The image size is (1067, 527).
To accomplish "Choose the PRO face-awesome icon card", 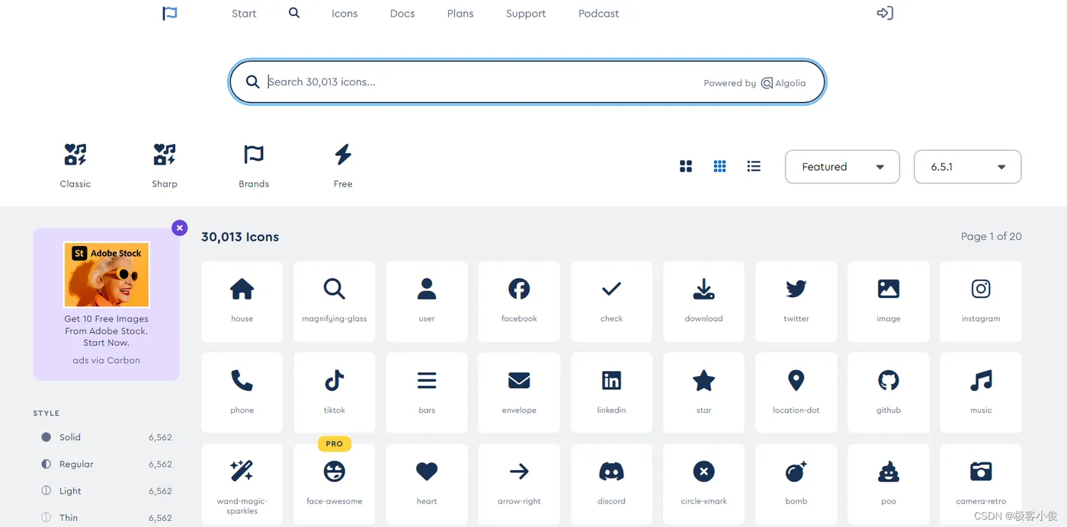I will pos(334,484).
